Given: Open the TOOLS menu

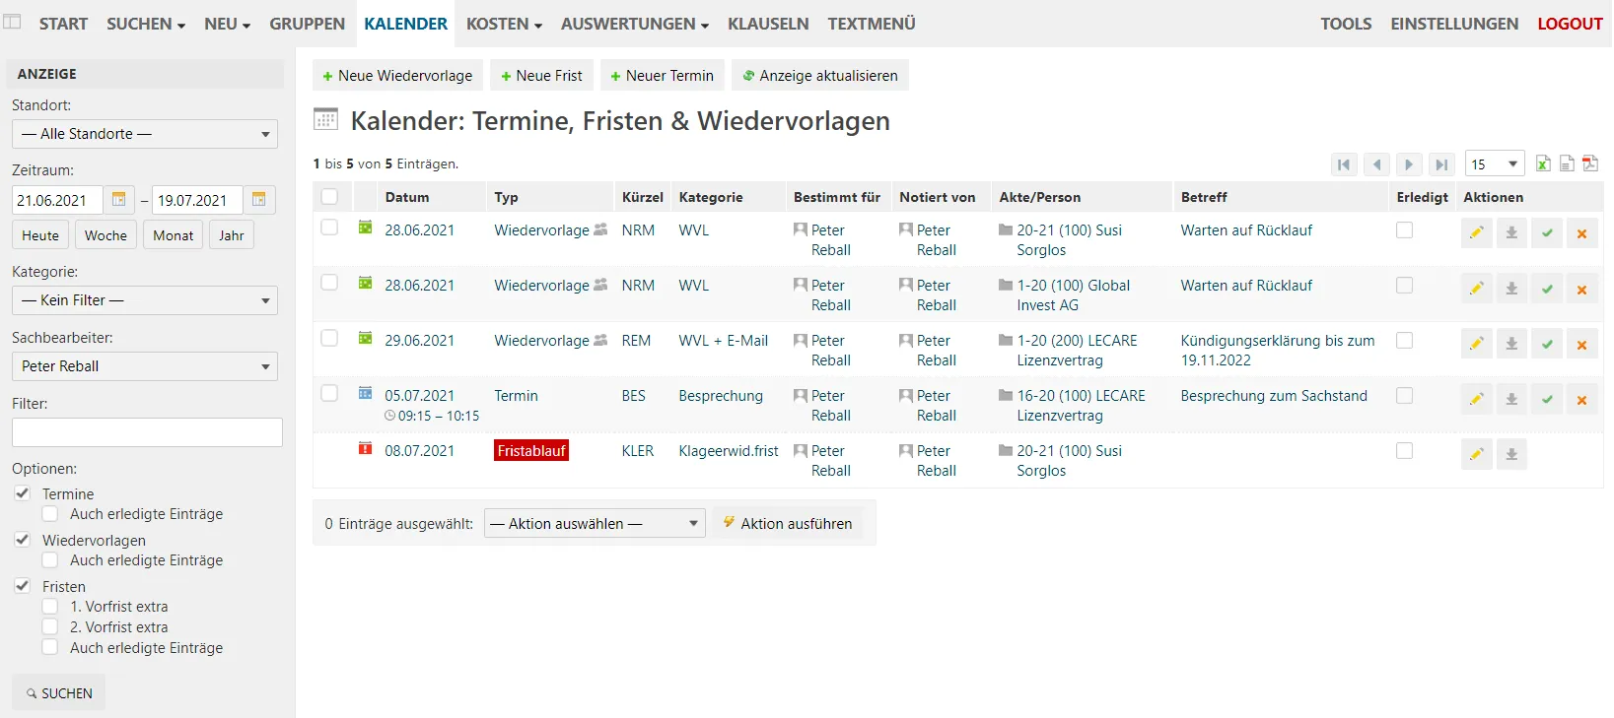Looking at the screenshot, I should click(x=1346, y=24).
